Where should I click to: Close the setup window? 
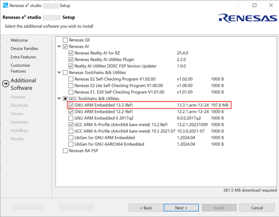[271, 5]
